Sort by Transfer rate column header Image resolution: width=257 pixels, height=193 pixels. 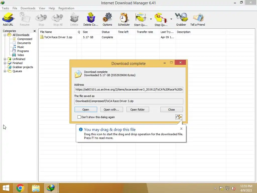(147, 32)
